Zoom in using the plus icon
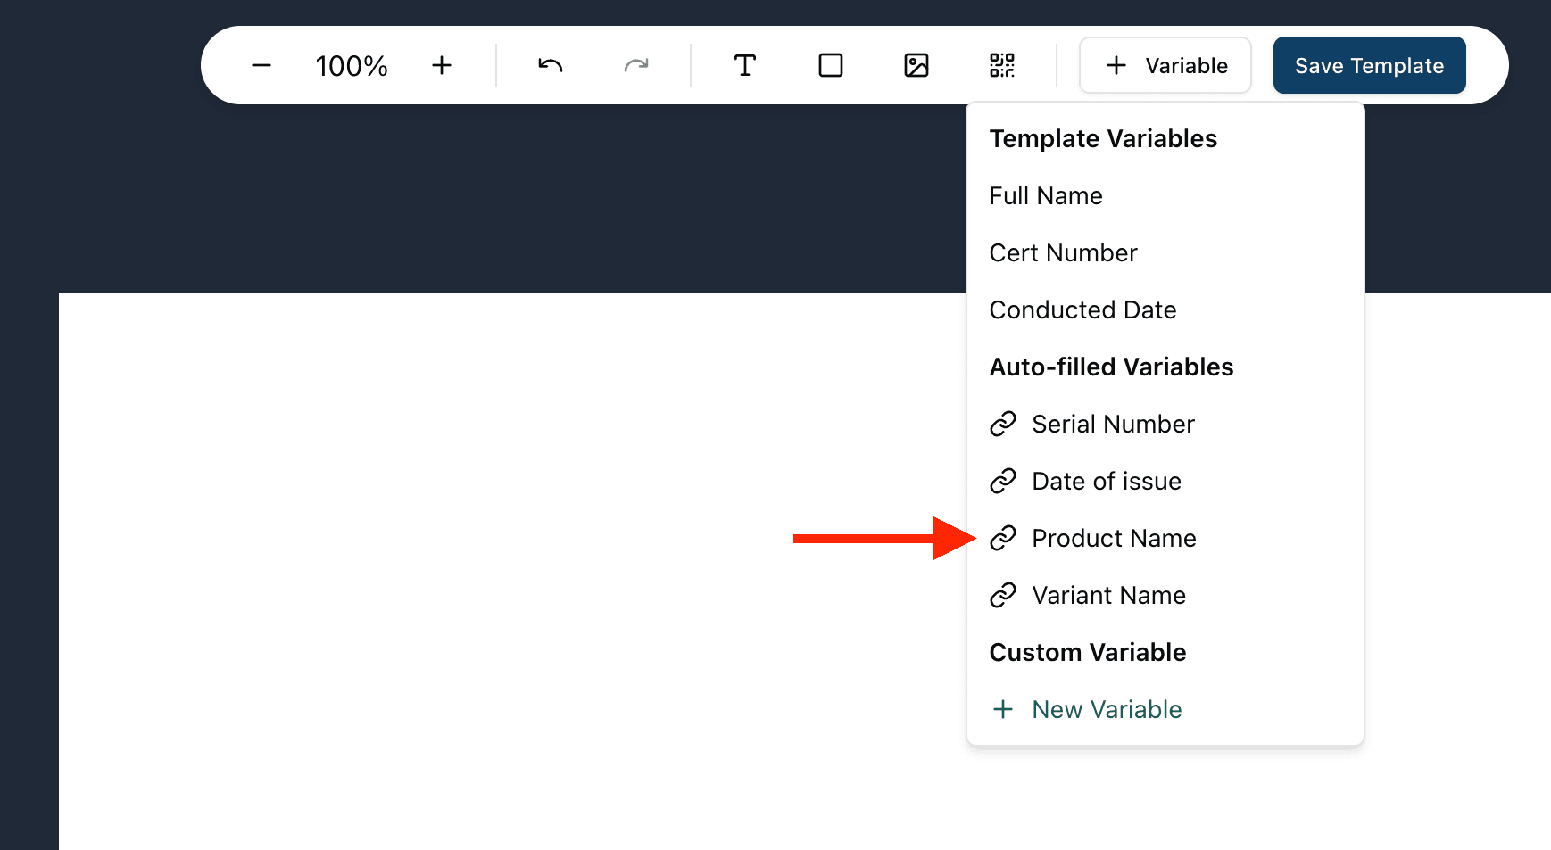1551x850 pixels. pyautogui.click(x=442, y=64)
